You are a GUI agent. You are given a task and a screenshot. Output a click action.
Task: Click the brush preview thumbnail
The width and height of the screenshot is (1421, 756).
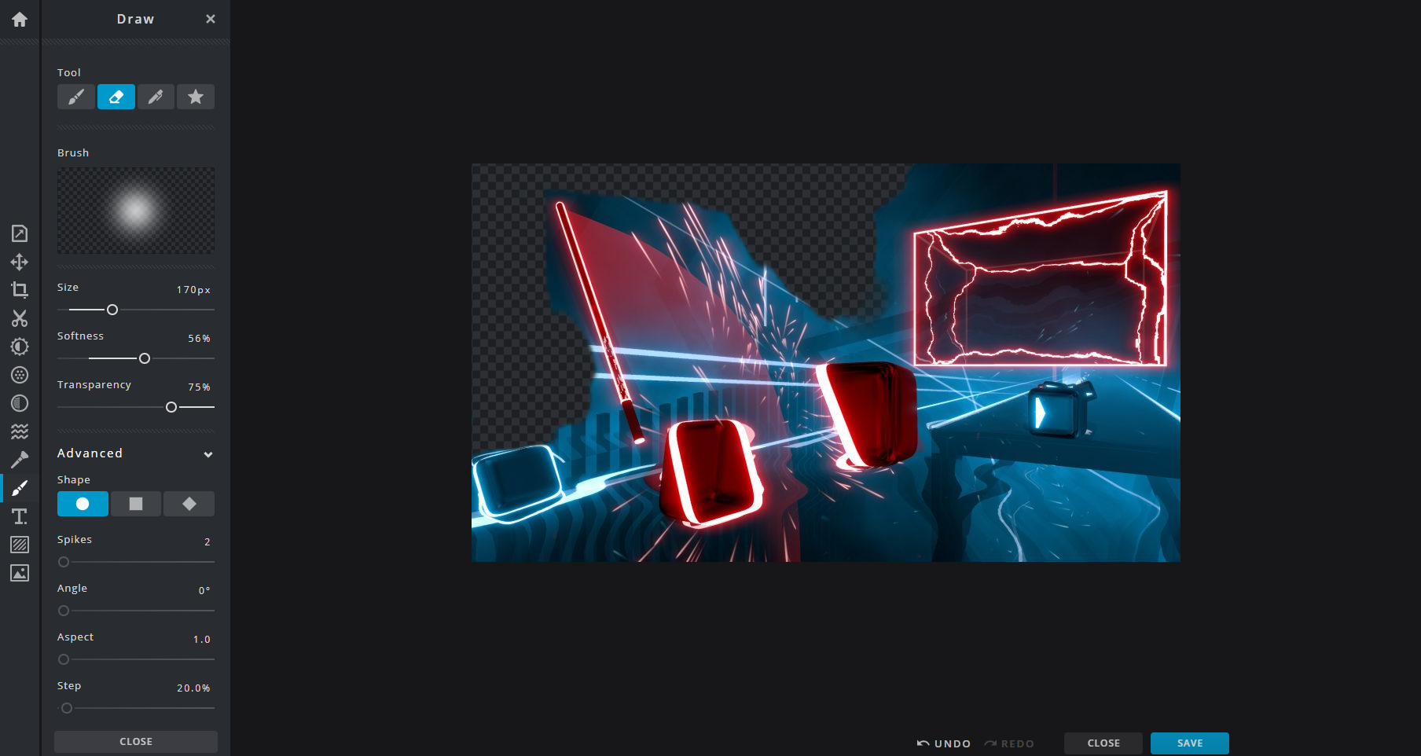point(136,211)
